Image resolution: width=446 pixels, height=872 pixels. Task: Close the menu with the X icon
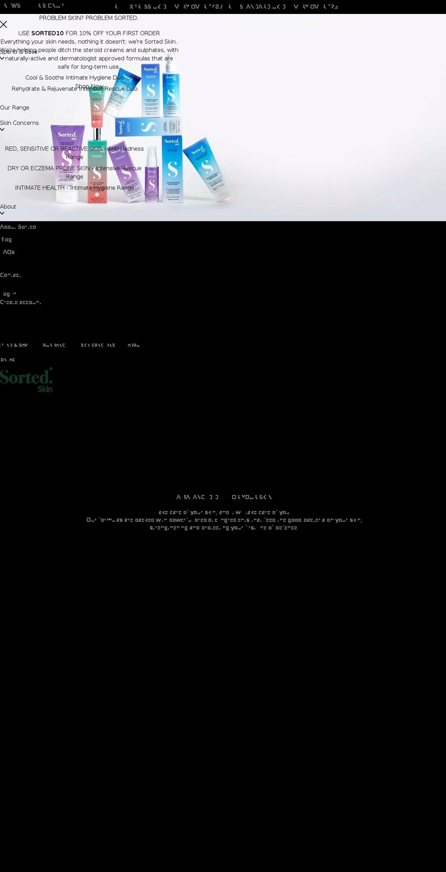pos(4,24)
